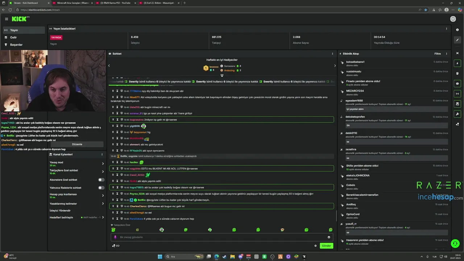Viewport: 464px width, 261px height.
Task: Toggle Yalnızca ifadelerle sohbet switch
Action: 101,188
